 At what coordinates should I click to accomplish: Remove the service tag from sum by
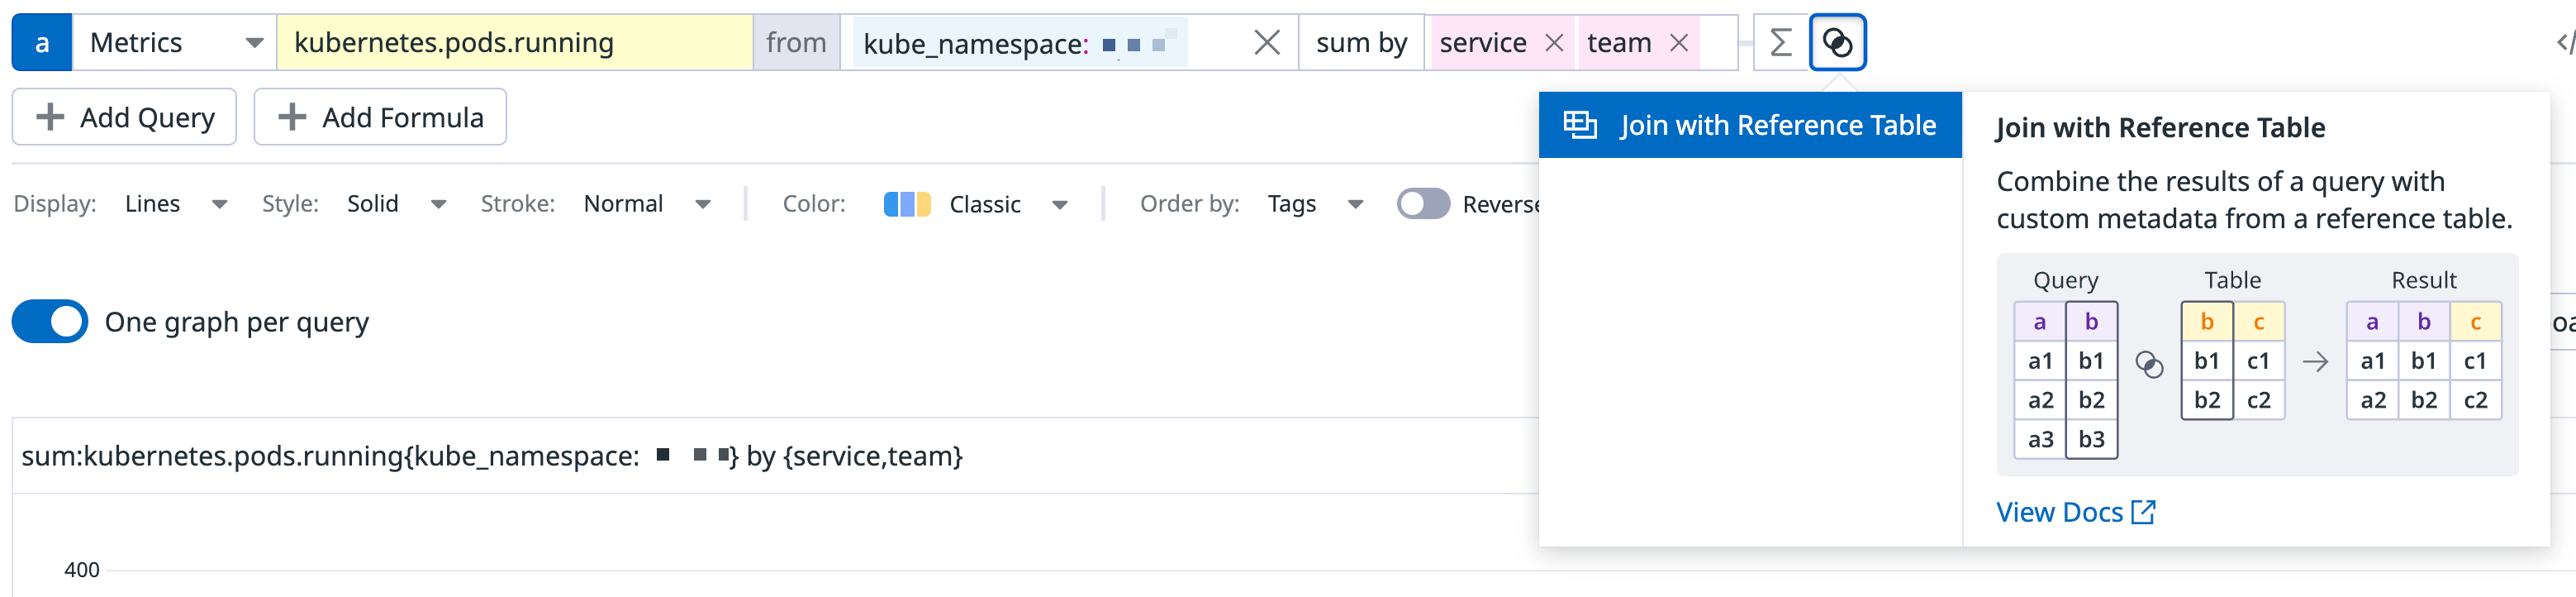(x=1554, y=43)
